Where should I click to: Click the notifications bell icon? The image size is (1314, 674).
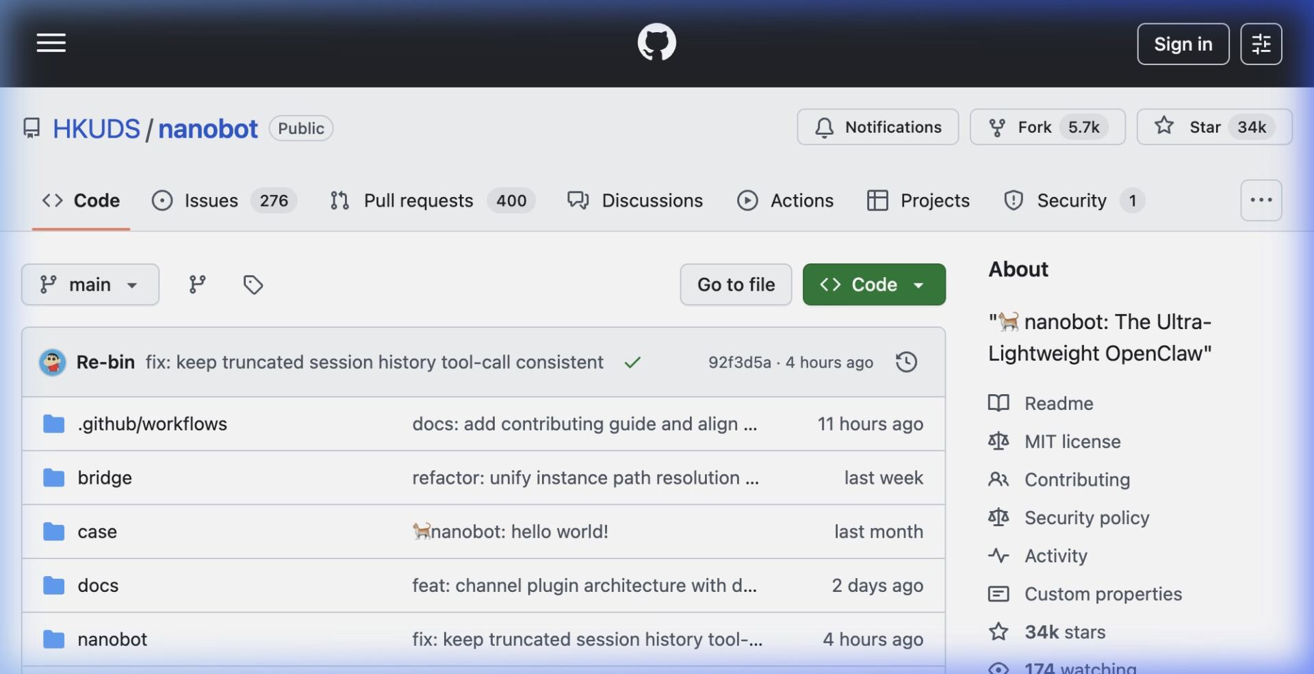(824, 127)
